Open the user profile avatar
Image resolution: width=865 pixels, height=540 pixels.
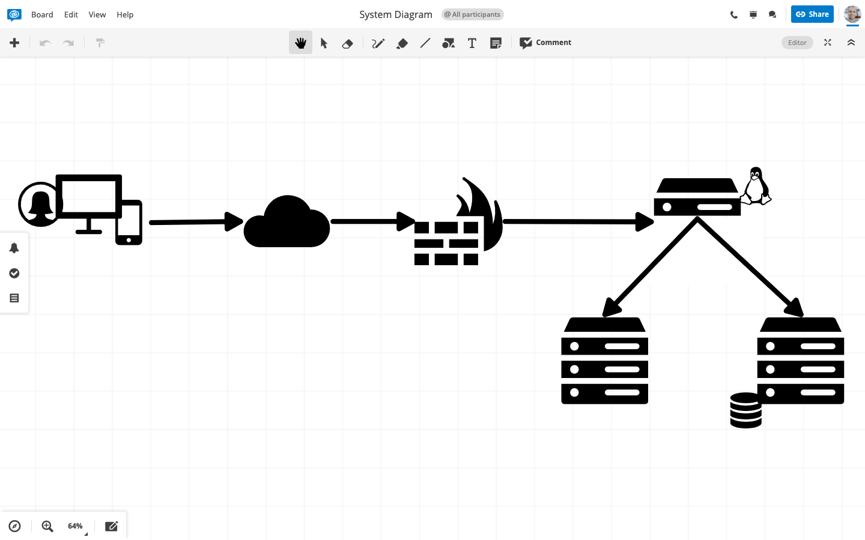[x=852, y=14]
